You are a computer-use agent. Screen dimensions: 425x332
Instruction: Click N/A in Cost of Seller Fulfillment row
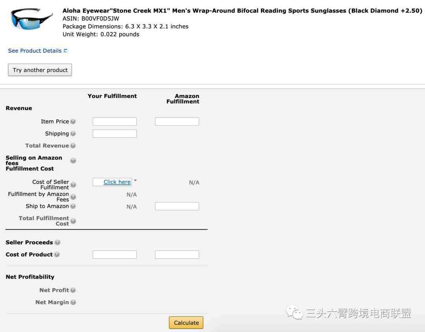pyautogui.click(x=194, y=182)
